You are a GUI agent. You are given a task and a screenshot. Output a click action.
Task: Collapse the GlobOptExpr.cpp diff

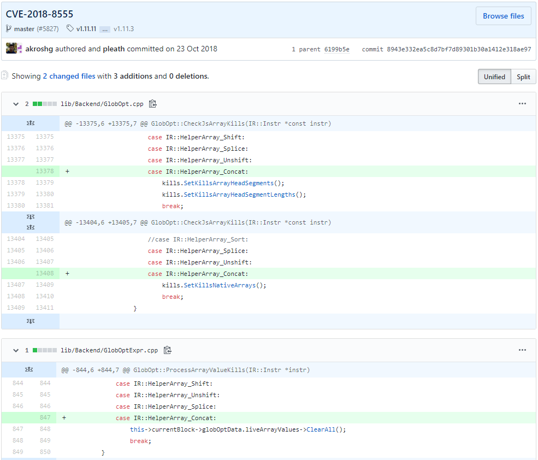pyautogui.click(x=16, y=350)
